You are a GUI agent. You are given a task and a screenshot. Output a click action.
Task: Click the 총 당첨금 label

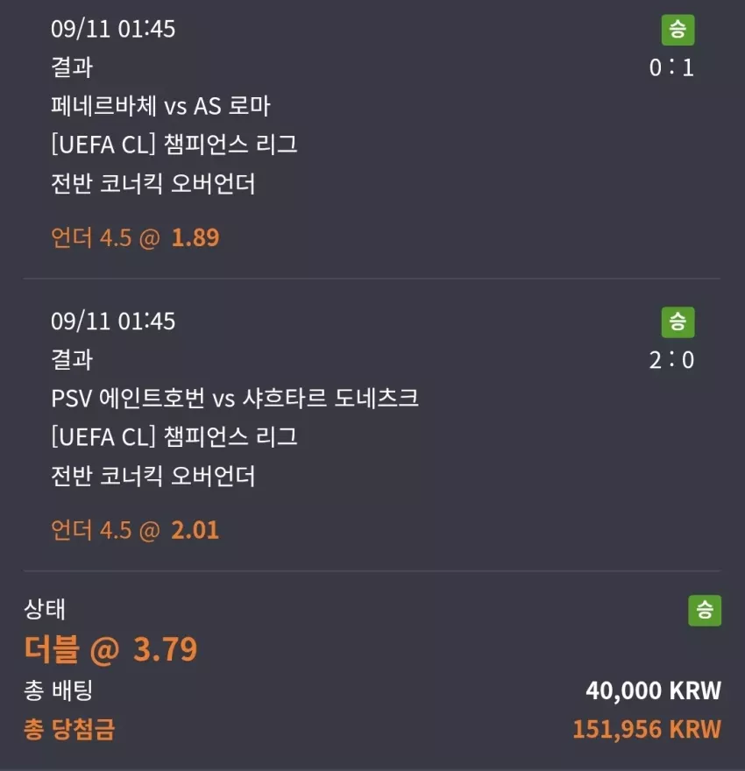(69, 729)
